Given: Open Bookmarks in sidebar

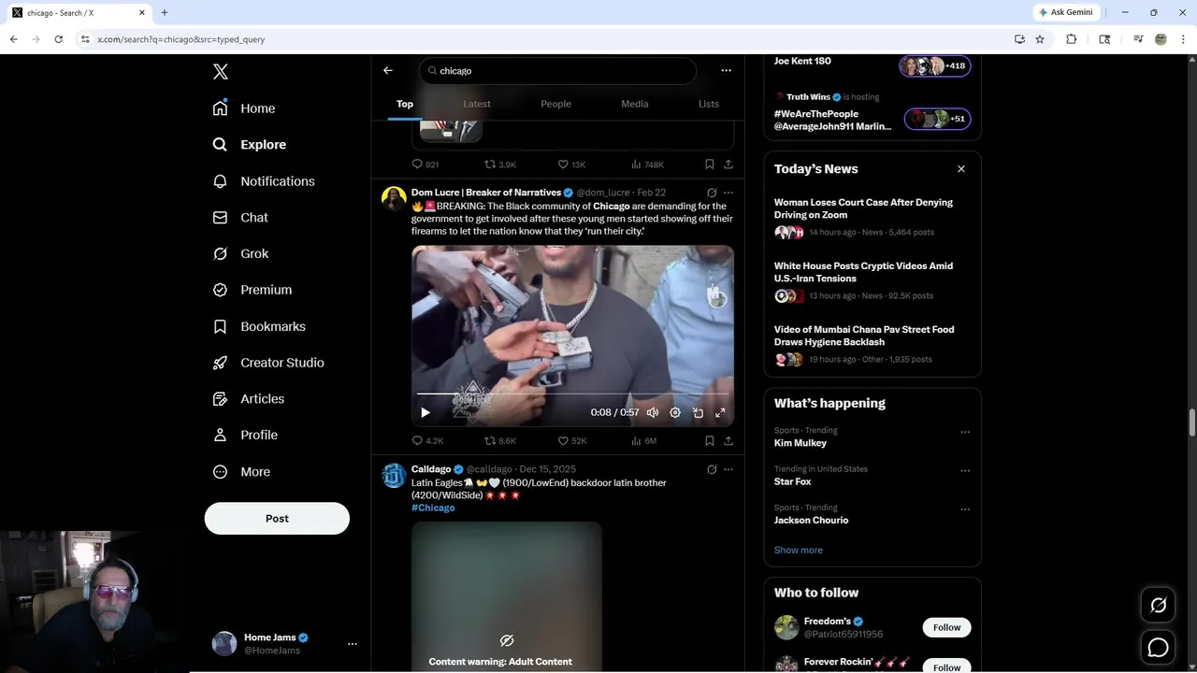Looking at the screenshot, I should (259, 326).
